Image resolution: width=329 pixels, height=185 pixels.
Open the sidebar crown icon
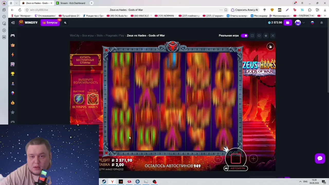click(13, 45)
